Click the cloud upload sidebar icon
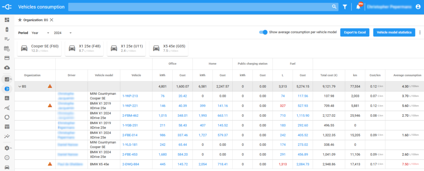 pos(7,67)
